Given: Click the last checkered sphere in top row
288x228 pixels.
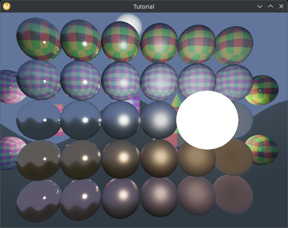Looking at the screenshot, I should pos(233,45).
